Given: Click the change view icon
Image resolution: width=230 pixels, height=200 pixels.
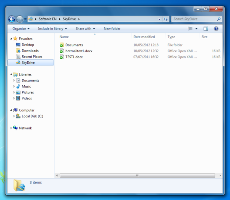Looking at the screenshot, I should point(190,28).
